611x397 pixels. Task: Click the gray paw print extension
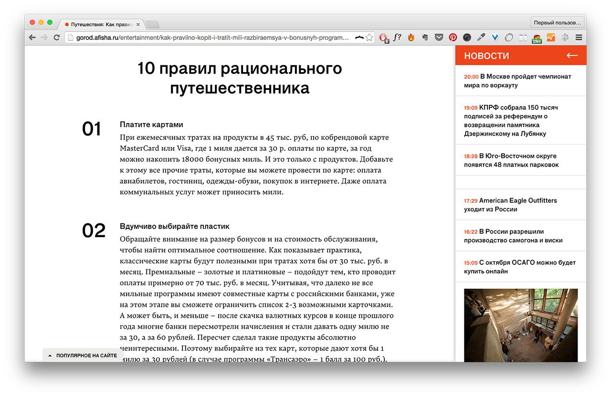coord(565,37)
